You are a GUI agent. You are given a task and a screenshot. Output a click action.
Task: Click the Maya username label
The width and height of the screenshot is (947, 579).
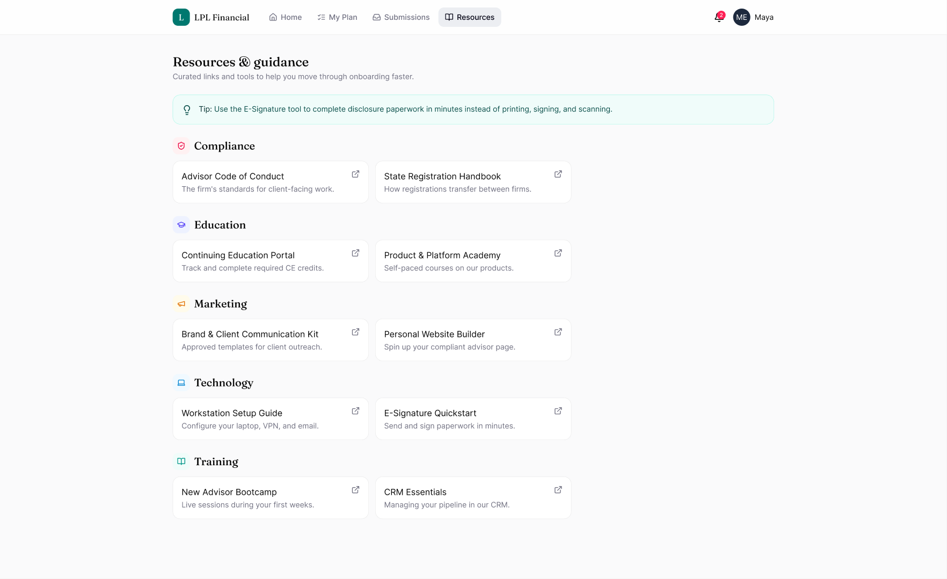tap(764, 17)
